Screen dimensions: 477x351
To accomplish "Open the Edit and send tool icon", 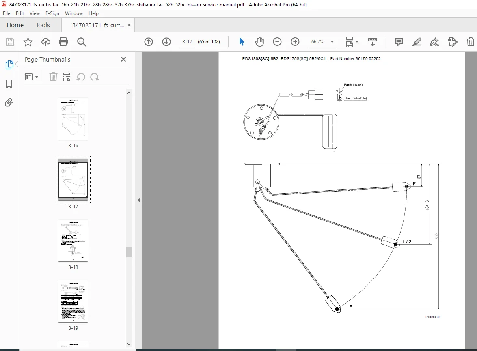I will point(452,42).
